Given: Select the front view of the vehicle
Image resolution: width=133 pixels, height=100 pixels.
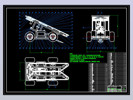Looking at the screenshot, I should point(101,29).
